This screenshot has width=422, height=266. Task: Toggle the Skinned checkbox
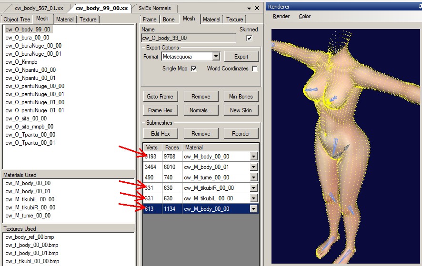click(249, 38)
